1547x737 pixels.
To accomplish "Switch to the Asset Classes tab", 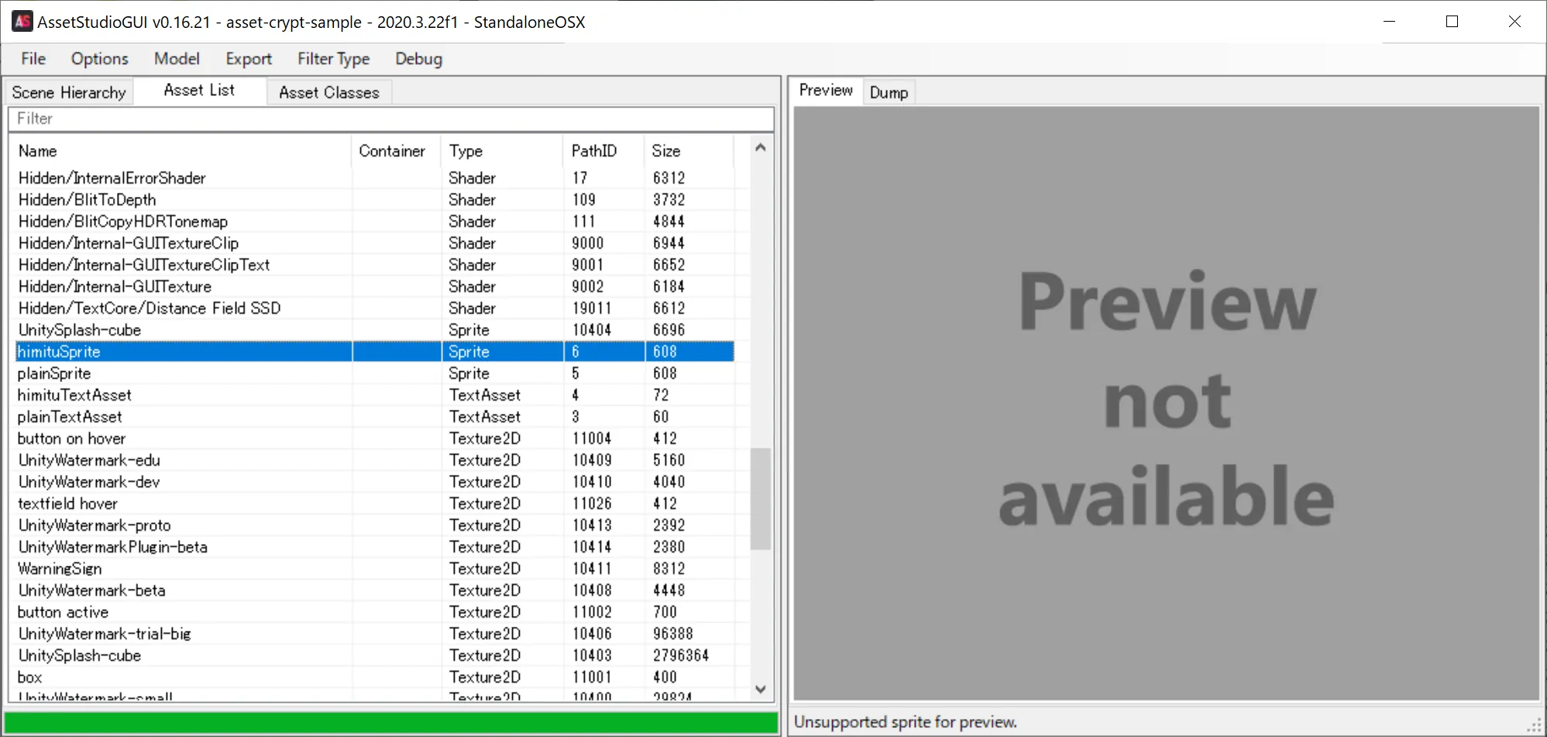I will tap(328, 92).
